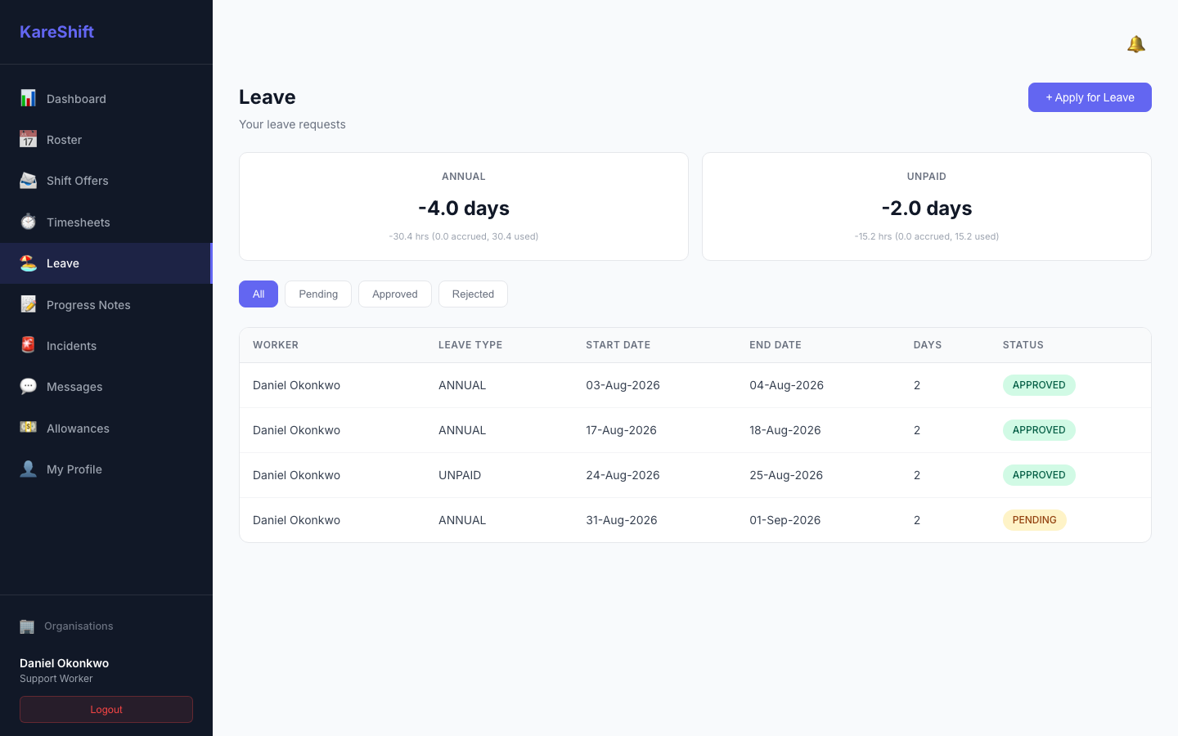Click the DAYS column header
The height and width of the screenshot is (736, 1178).
[928, 345]
